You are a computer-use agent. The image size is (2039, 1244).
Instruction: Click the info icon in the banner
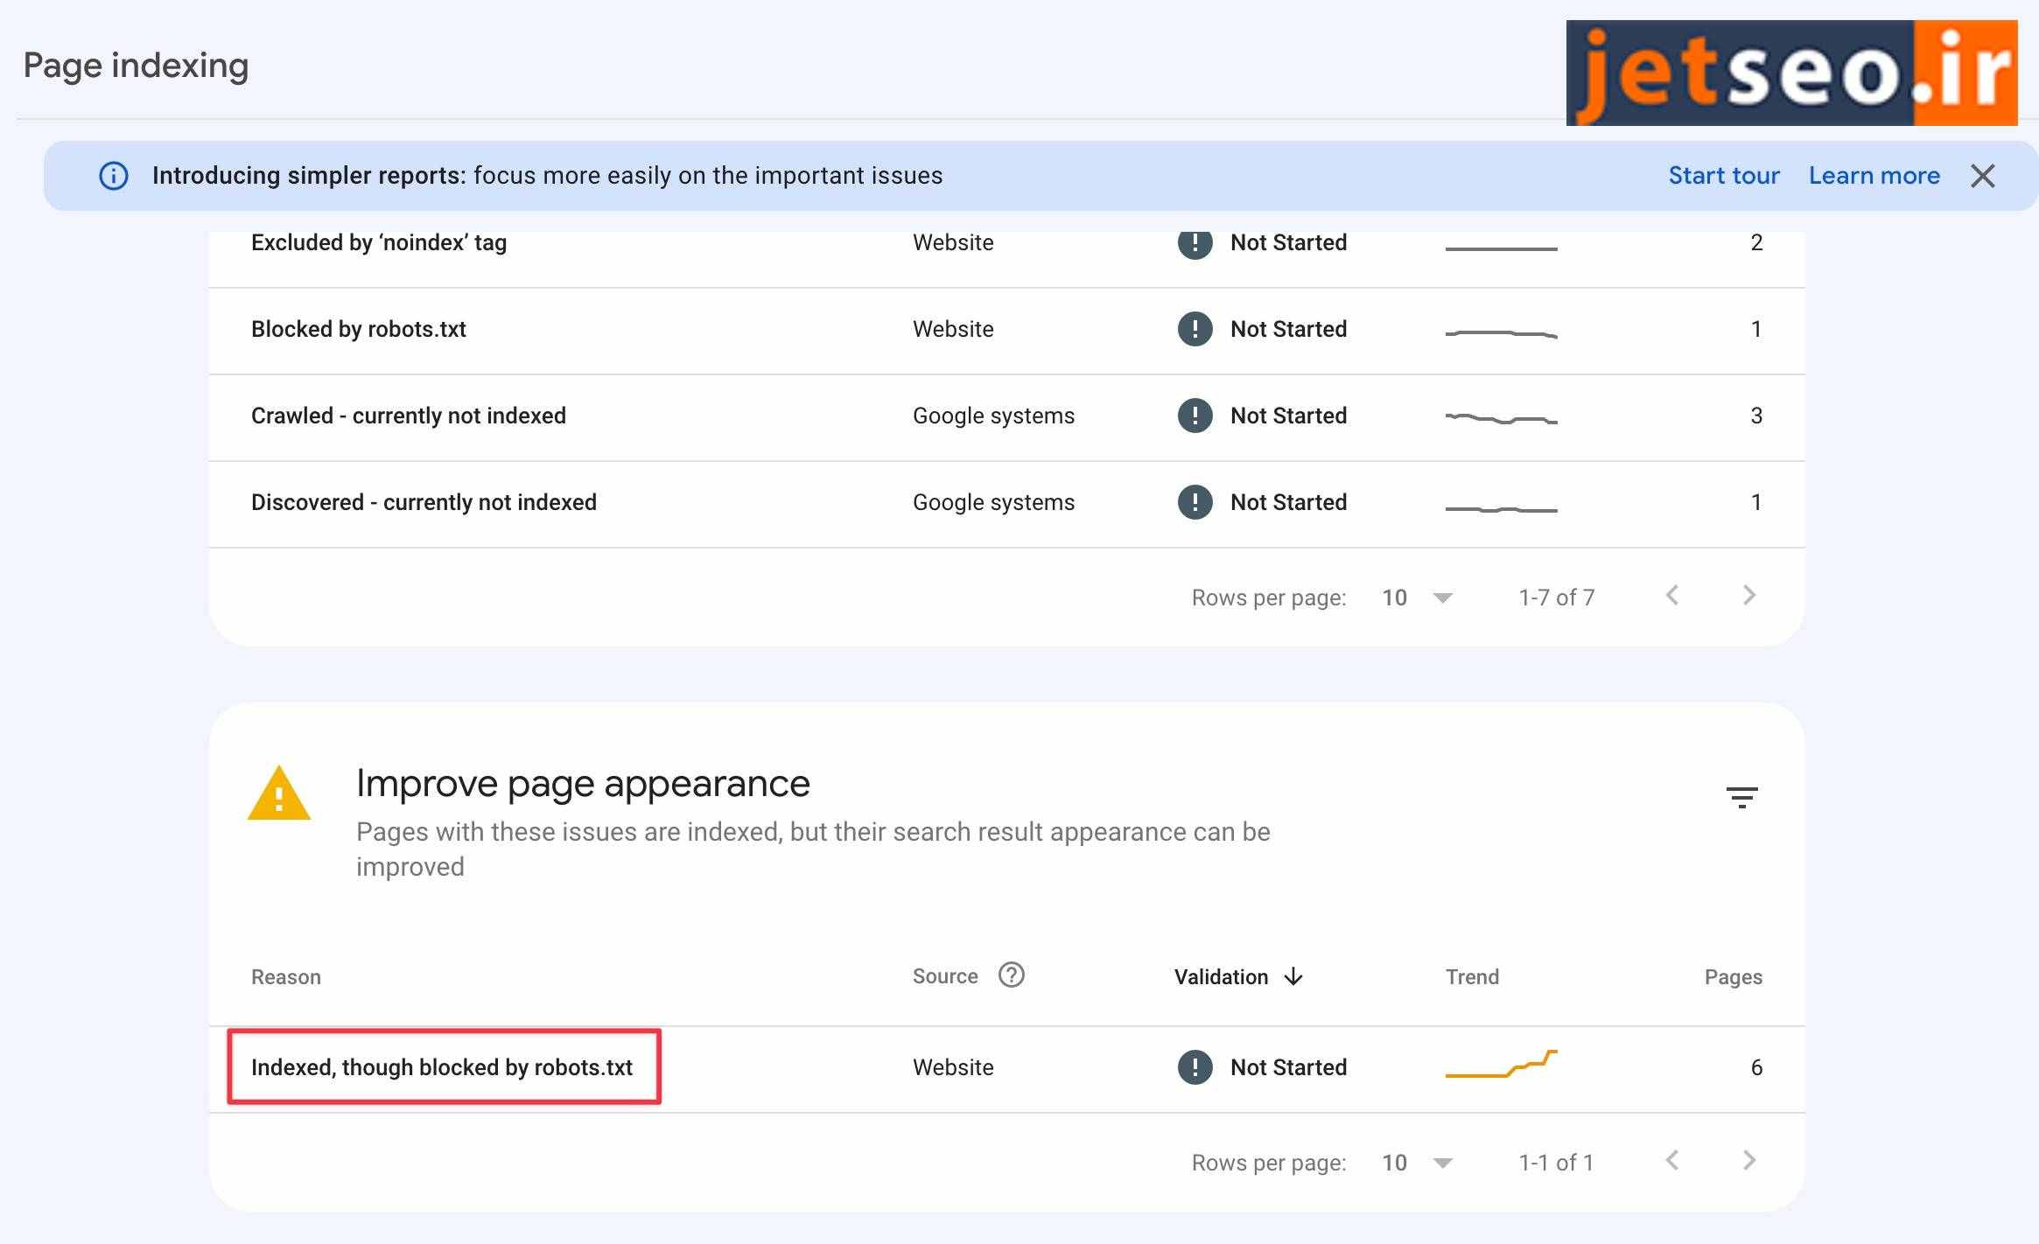click(x=114, y=176)
